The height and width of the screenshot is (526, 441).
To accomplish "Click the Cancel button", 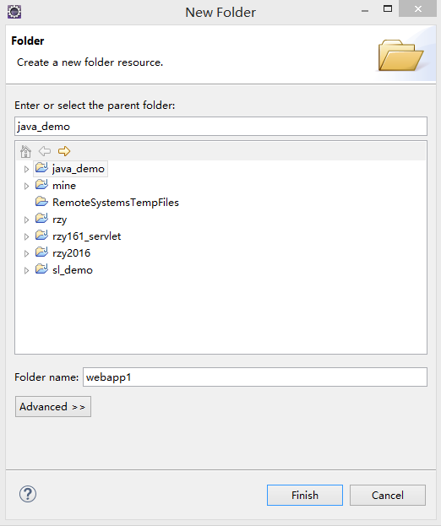I will 388,495.
